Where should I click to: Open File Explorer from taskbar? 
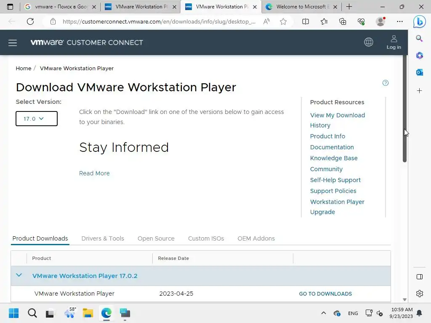coord(88,313)
